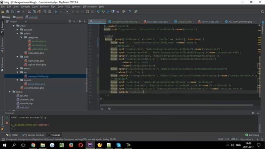265x149 pixels.
Task: Click the Paste toolbar icon
Action: (39, 12)
